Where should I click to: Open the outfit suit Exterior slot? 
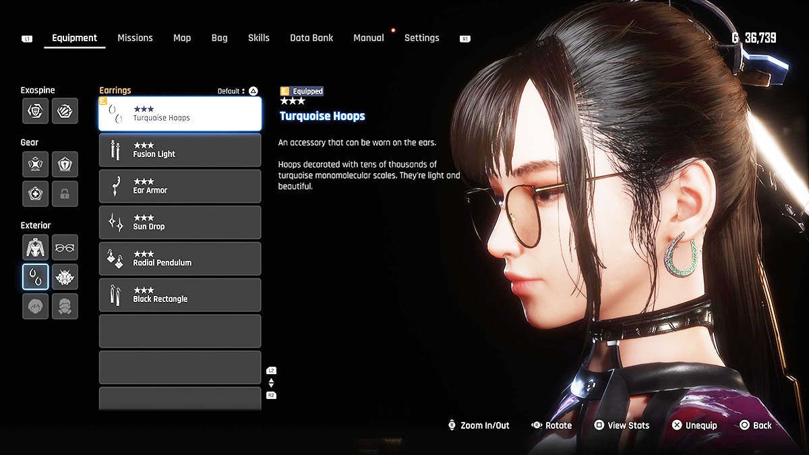[35, 247]
